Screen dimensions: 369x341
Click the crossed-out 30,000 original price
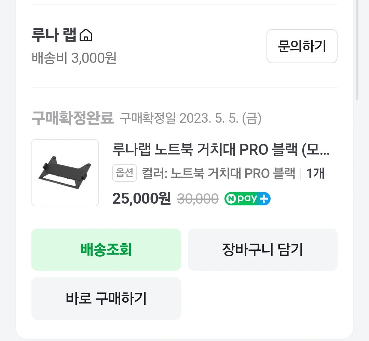coord(198,199)
